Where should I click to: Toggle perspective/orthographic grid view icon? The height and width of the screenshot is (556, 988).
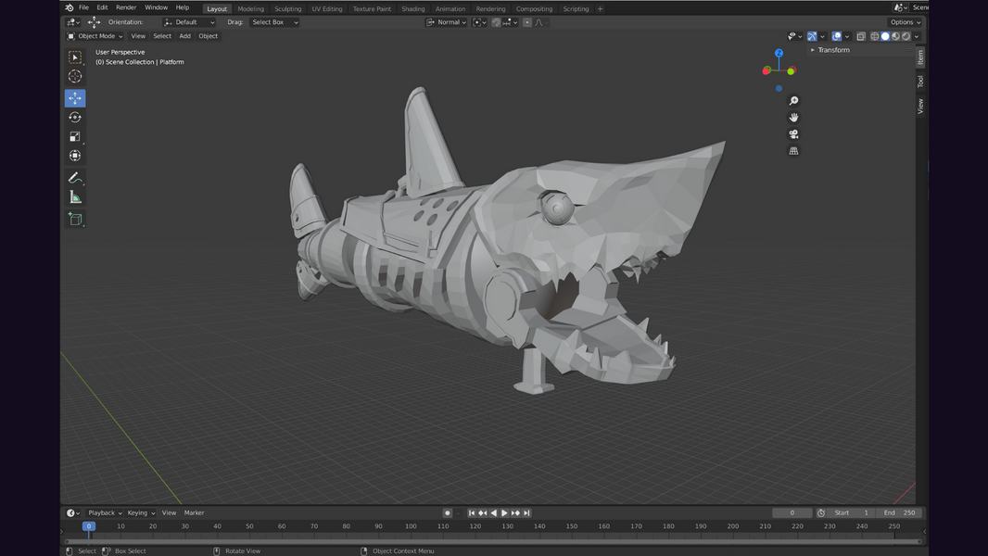(x=793, y=151)
